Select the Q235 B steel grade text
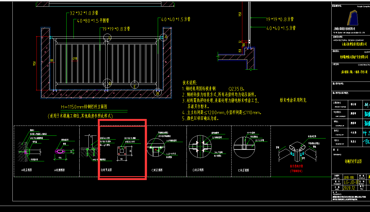 click(237, 89)
